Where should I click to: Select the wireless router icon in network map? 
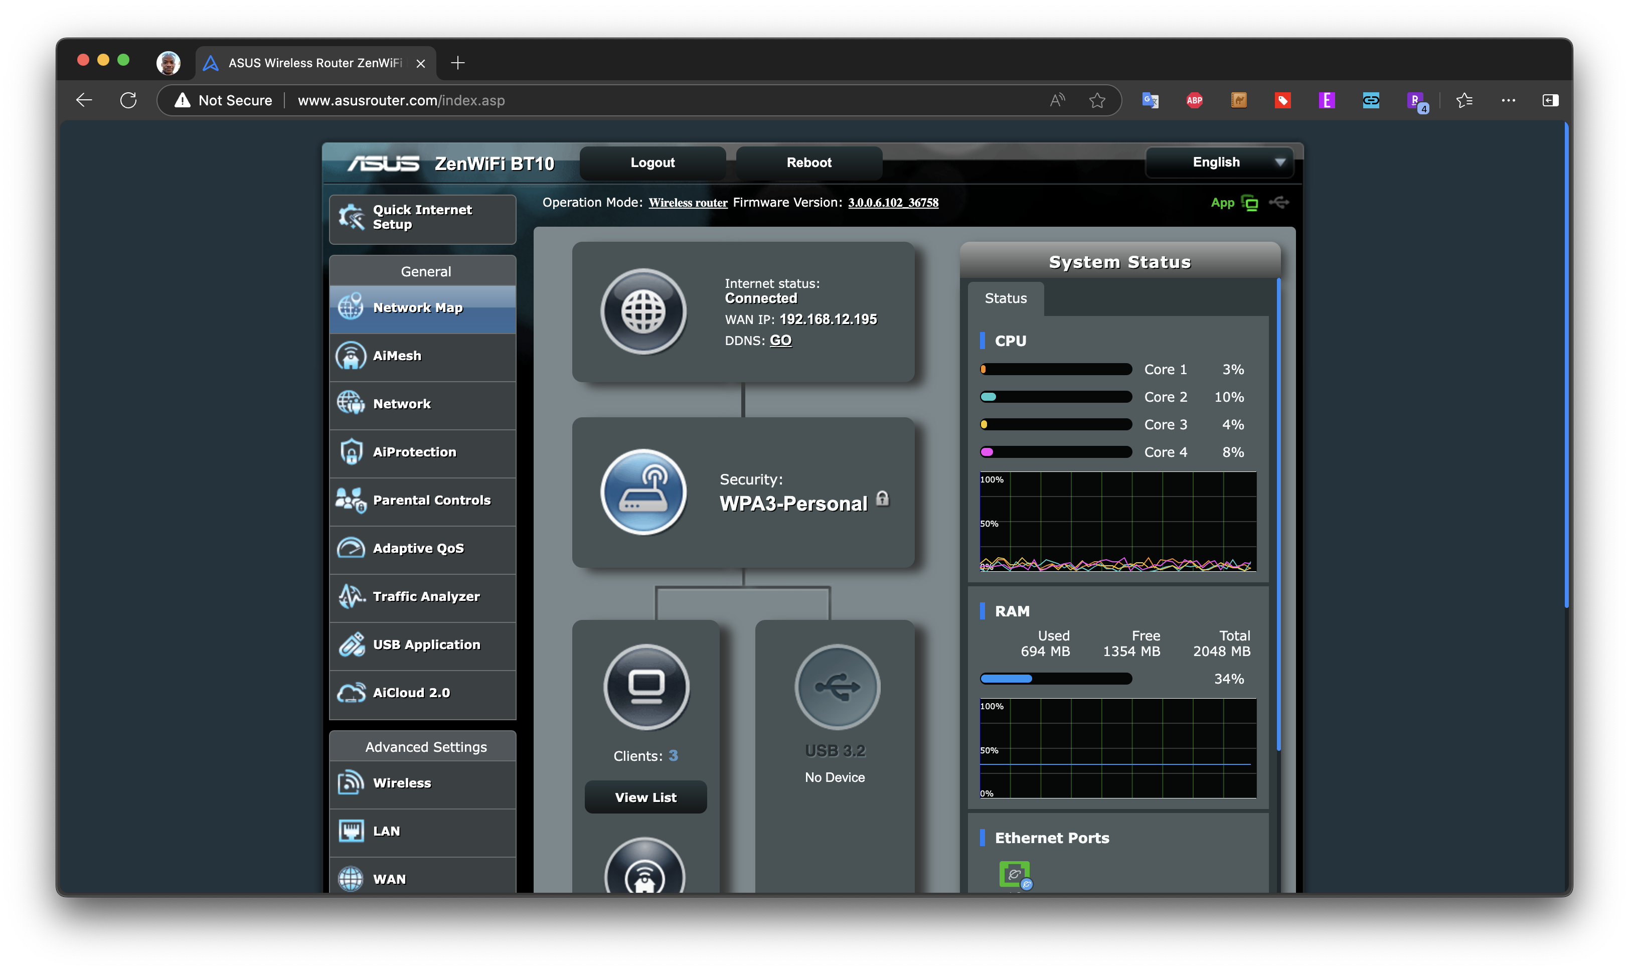click(643, 492)
